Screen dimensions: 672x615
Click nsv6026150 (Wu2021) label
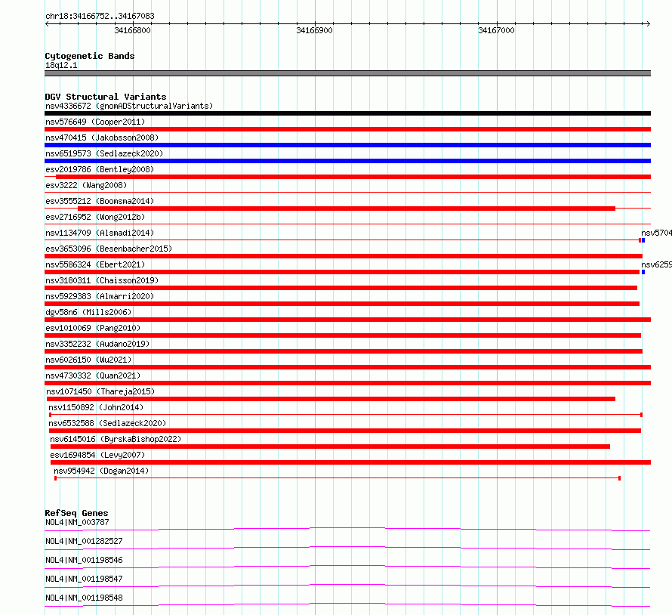pyautogui.click(x=88, y=360)
